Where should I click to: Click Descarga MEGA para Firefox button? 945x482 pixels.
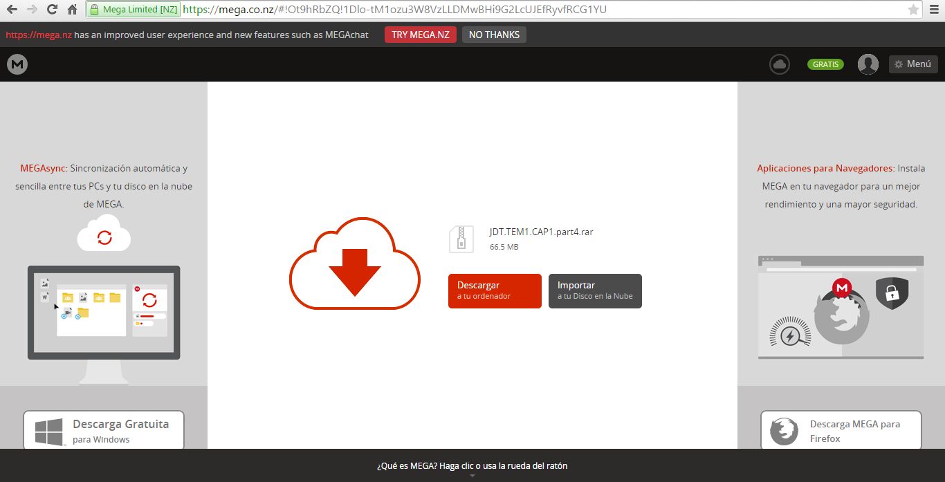pyautogui.click(x=841, y=430)
